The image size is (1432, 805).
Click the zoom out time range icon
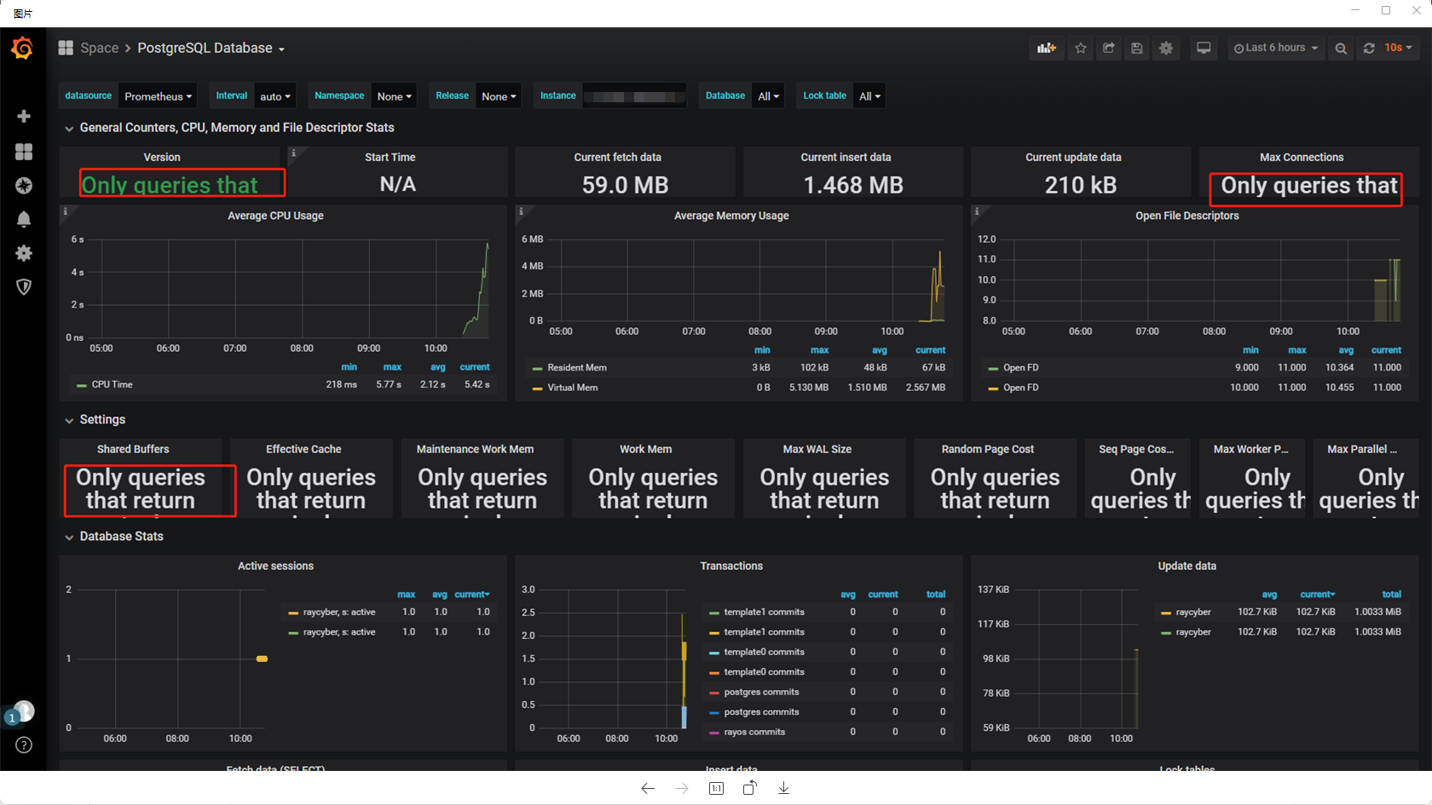[1341, 49]
